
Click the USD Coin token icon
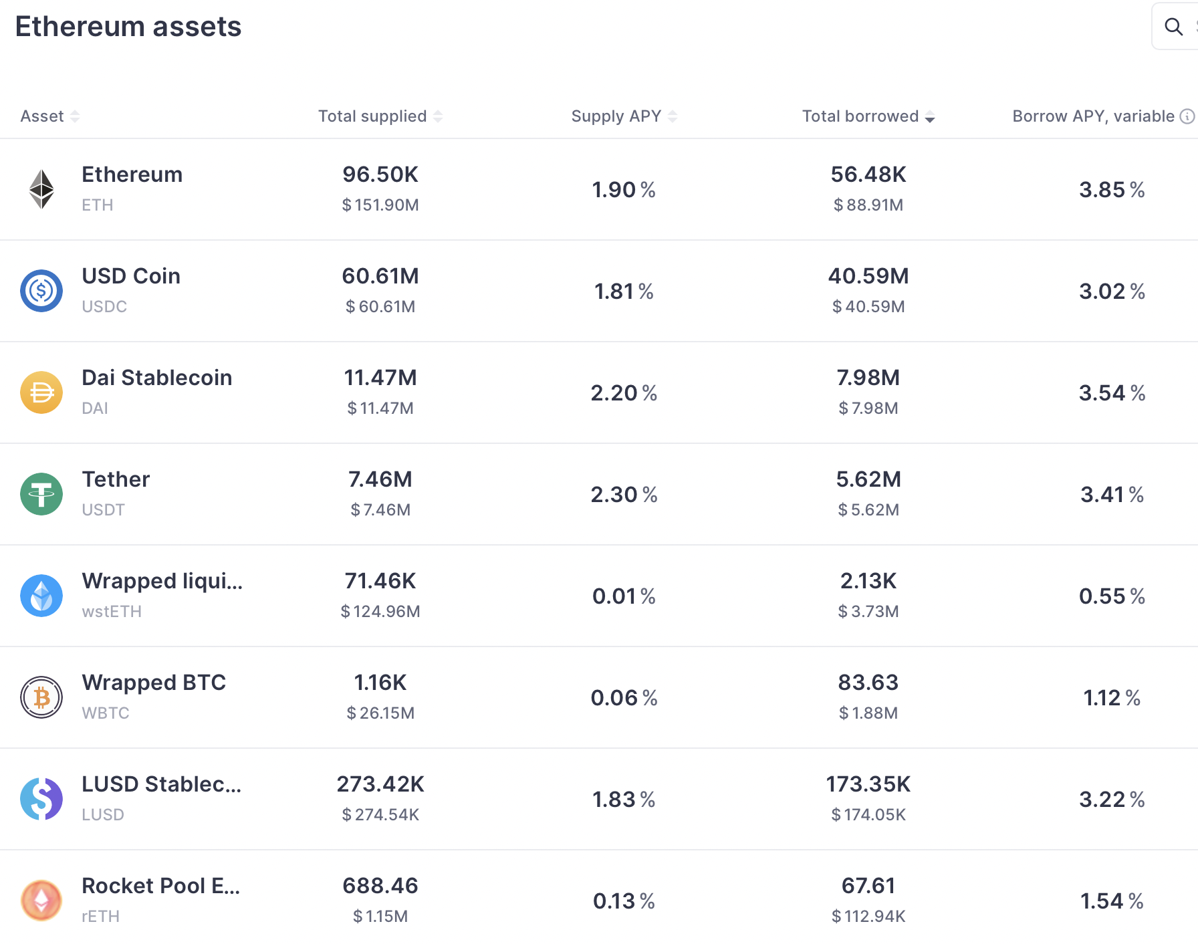pyautogui.click(x=41, y=291)
